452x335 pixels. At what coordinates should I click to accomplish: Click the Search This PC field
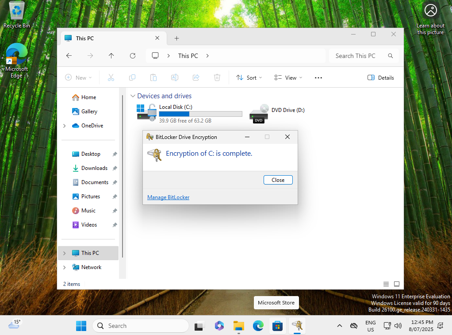[358, 56]
